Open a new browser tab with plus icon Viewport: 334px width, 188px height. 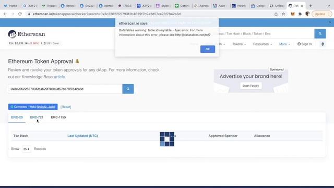pos(311,6)
